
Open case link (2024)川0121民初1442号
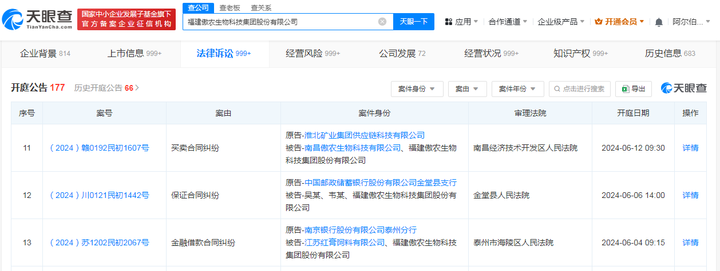point(100,195)
